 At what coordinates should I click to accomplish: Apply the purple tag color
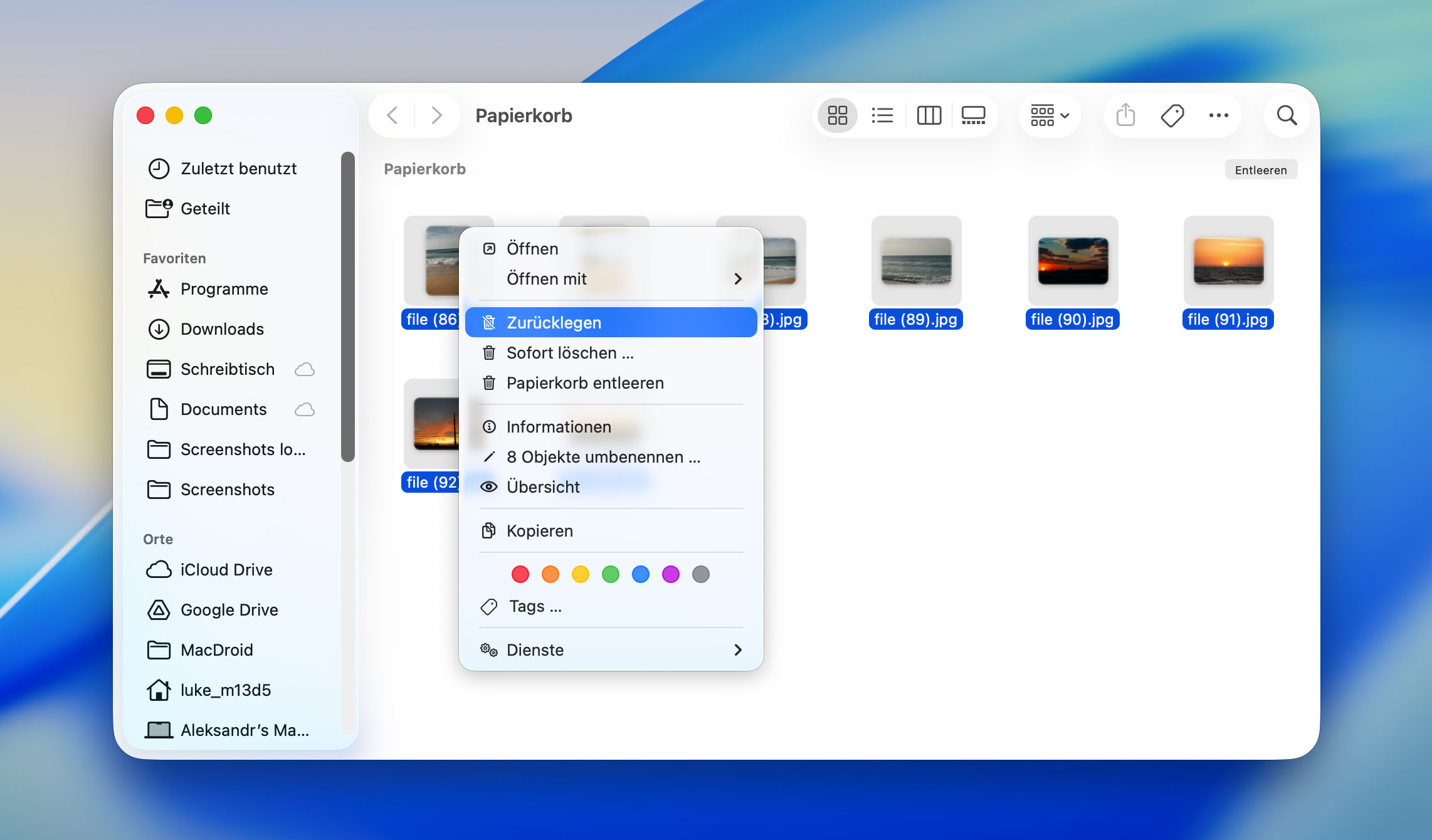click(671, 574)
